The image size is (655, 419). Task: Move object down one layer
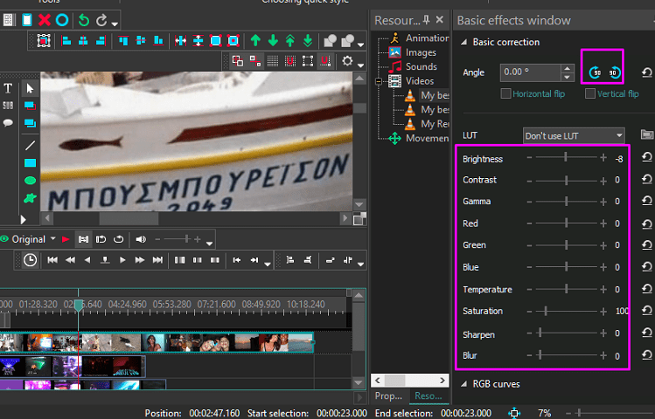tap(273, 40)
